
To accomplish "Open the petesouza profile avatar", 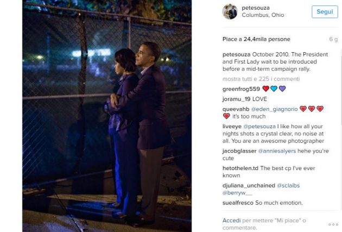I will click(230, 11).
